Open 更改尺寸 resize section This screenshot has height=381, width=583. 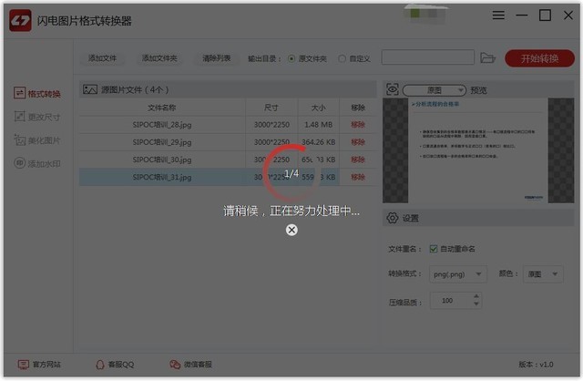coord(36,117)
